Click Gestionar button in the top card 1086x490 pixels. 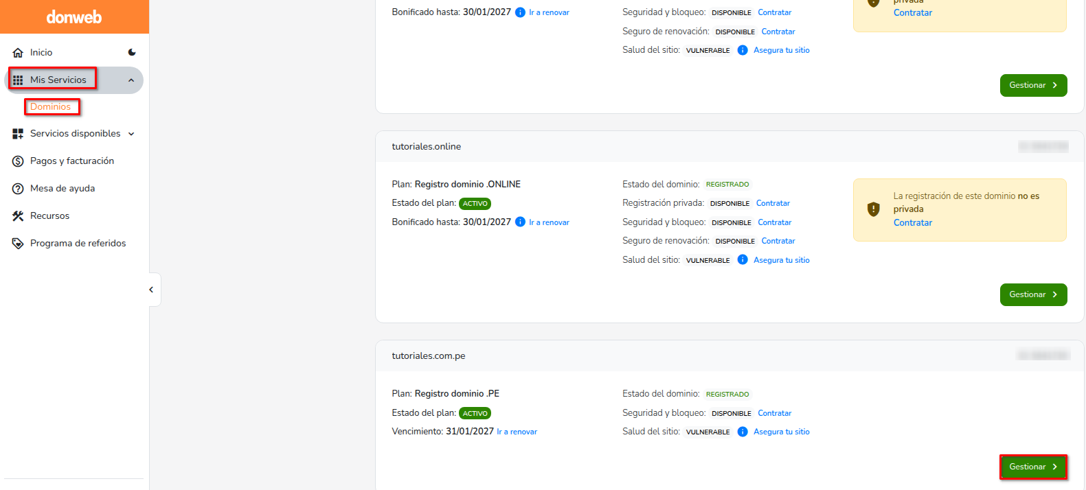(x=1033, y=85)
